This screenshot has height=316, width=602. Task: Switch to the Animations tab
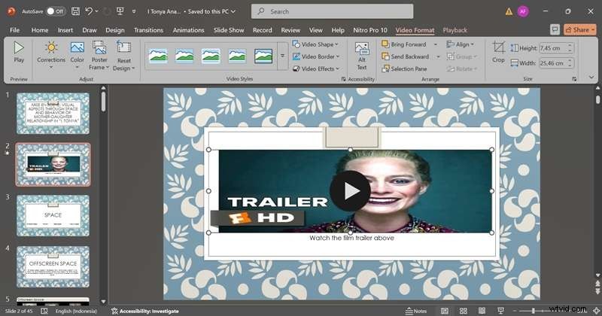point(189,30)
